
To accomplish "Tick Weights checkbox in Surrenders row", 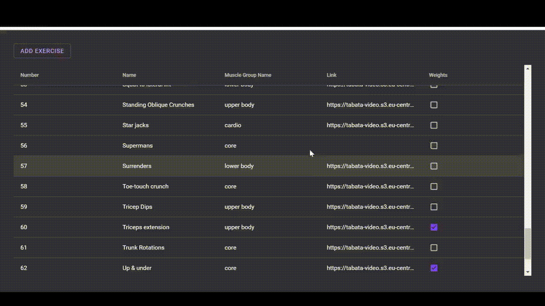I will pos(434,166).
